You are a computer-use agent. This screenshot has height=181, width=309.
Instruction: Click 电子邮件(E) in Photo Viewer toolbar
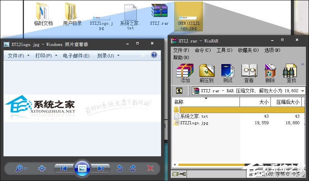point(76,56)
